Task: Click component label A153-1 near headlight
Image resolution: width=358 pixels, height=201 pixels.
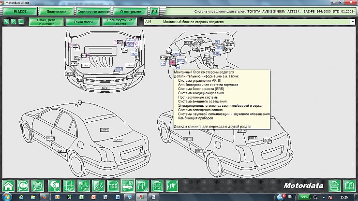Action: click(140, 74)
